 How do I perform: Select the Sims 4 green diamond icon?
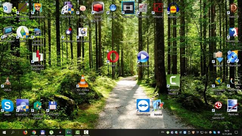[x=23, y=32]
